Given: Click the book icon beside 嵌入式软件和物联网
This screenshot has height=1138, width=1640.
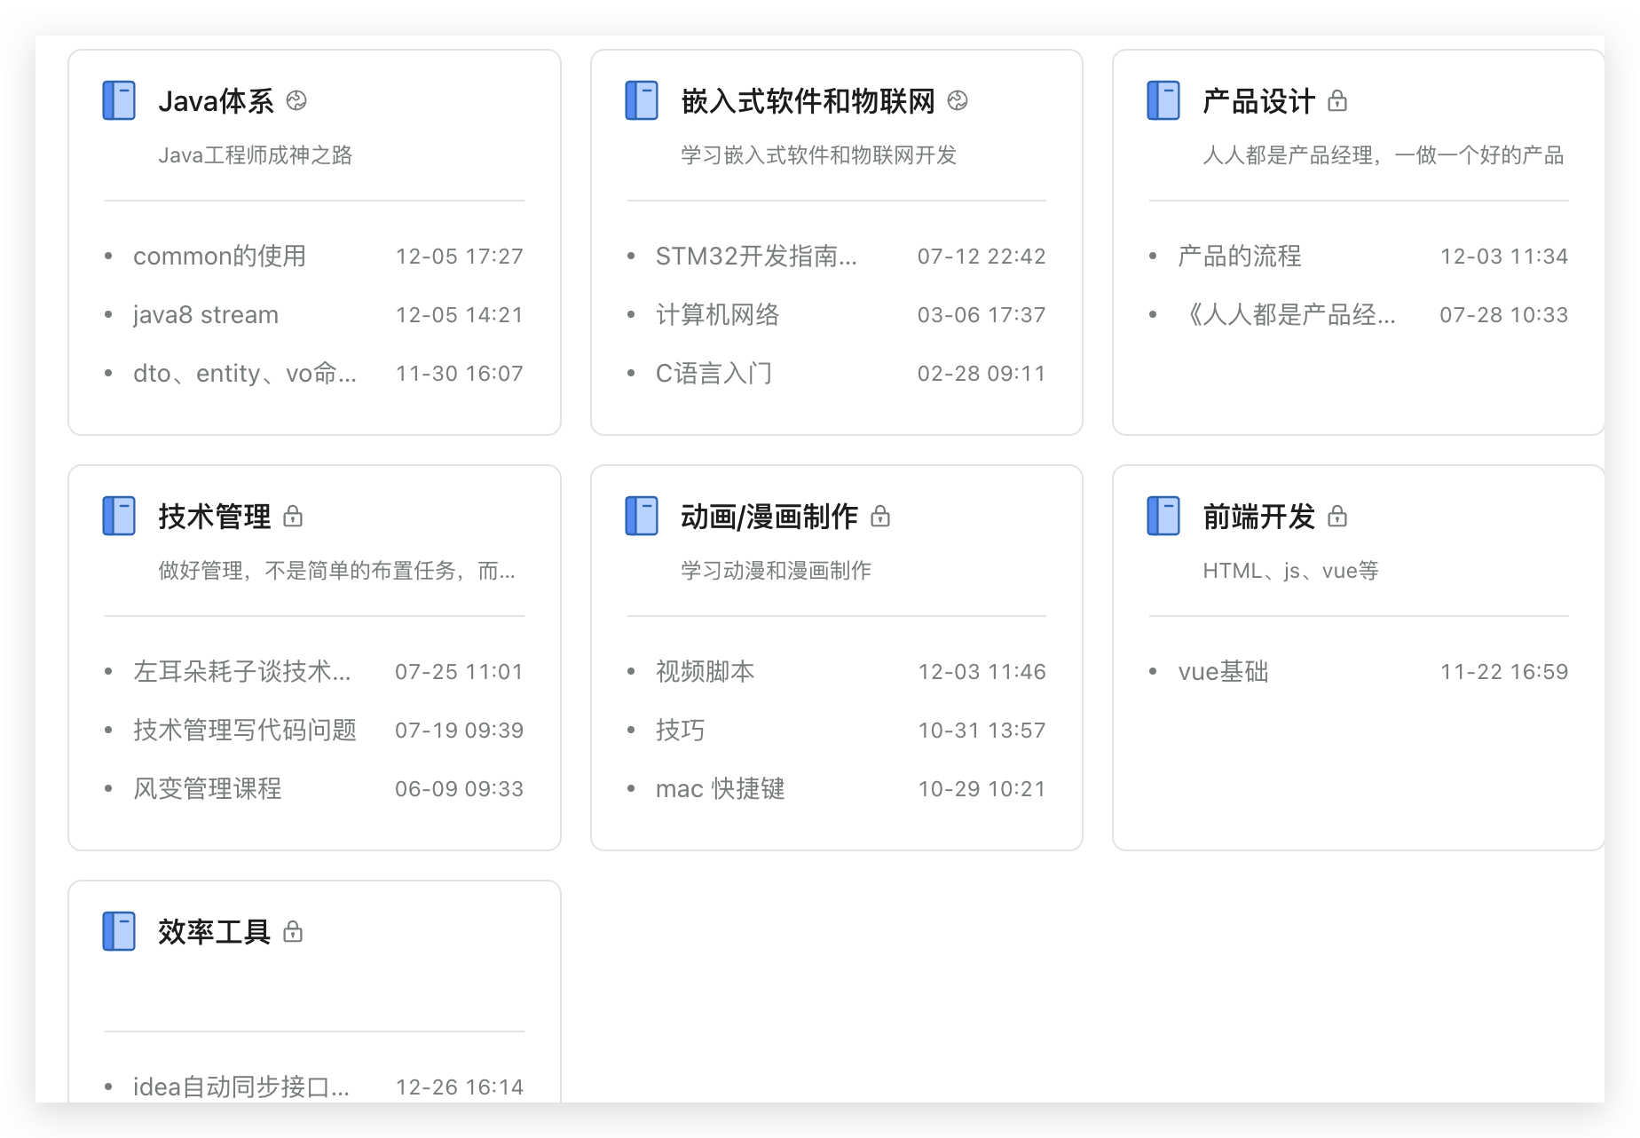Looking at the screenshot, I should (x=642, y=100).
